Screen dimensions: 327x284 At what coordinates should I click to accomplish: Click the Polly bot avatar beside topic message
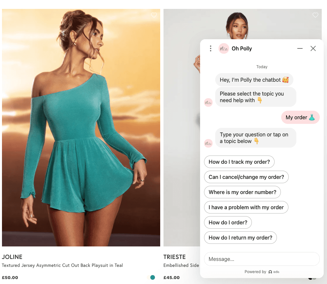208,102
